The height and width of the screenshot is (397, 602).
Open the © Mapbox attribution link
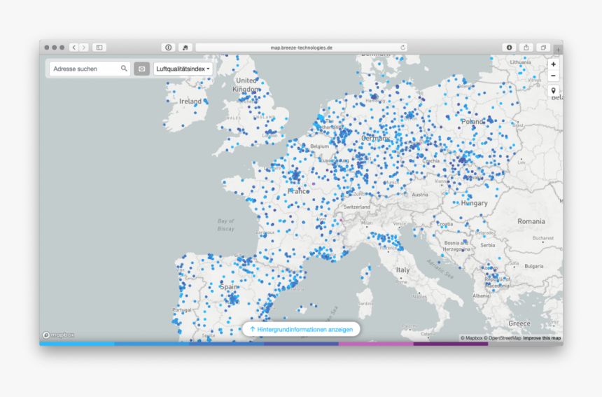[471, 338]
